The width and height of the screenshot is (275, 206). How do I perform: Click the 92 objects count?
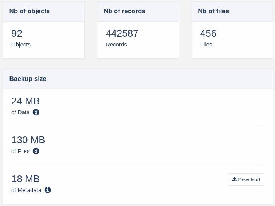(x=17, y=33)
